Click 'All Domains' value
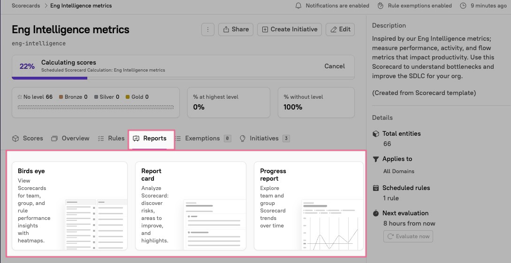Screen dimensions: 511x263 pos(398,171)
